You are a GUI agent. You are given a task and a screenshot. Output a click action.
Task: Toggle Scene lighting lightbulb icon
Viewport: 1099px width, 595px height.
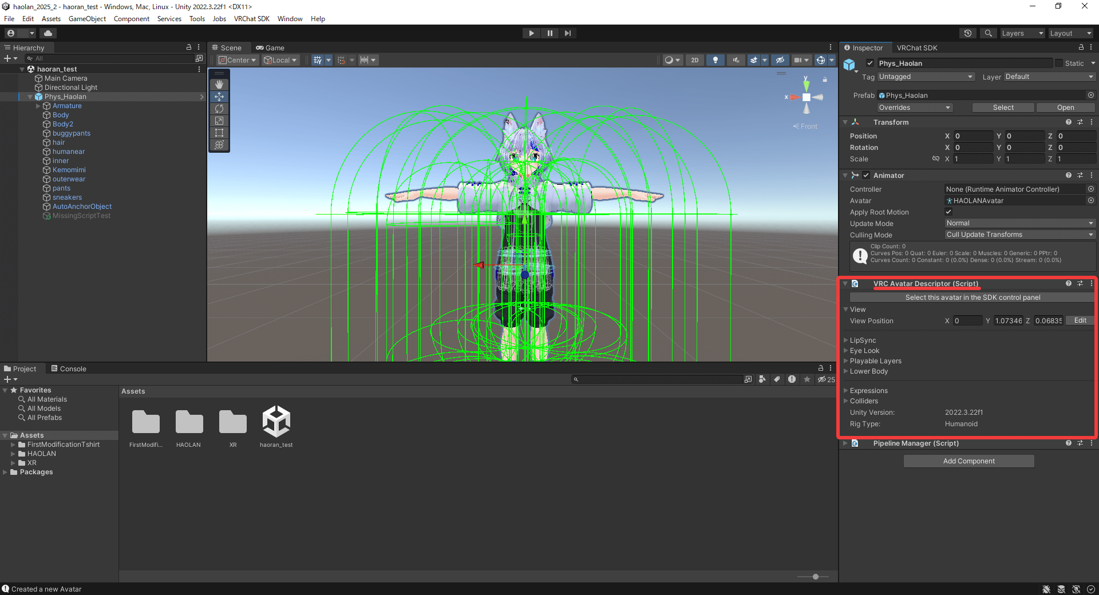tap(715, 60)
